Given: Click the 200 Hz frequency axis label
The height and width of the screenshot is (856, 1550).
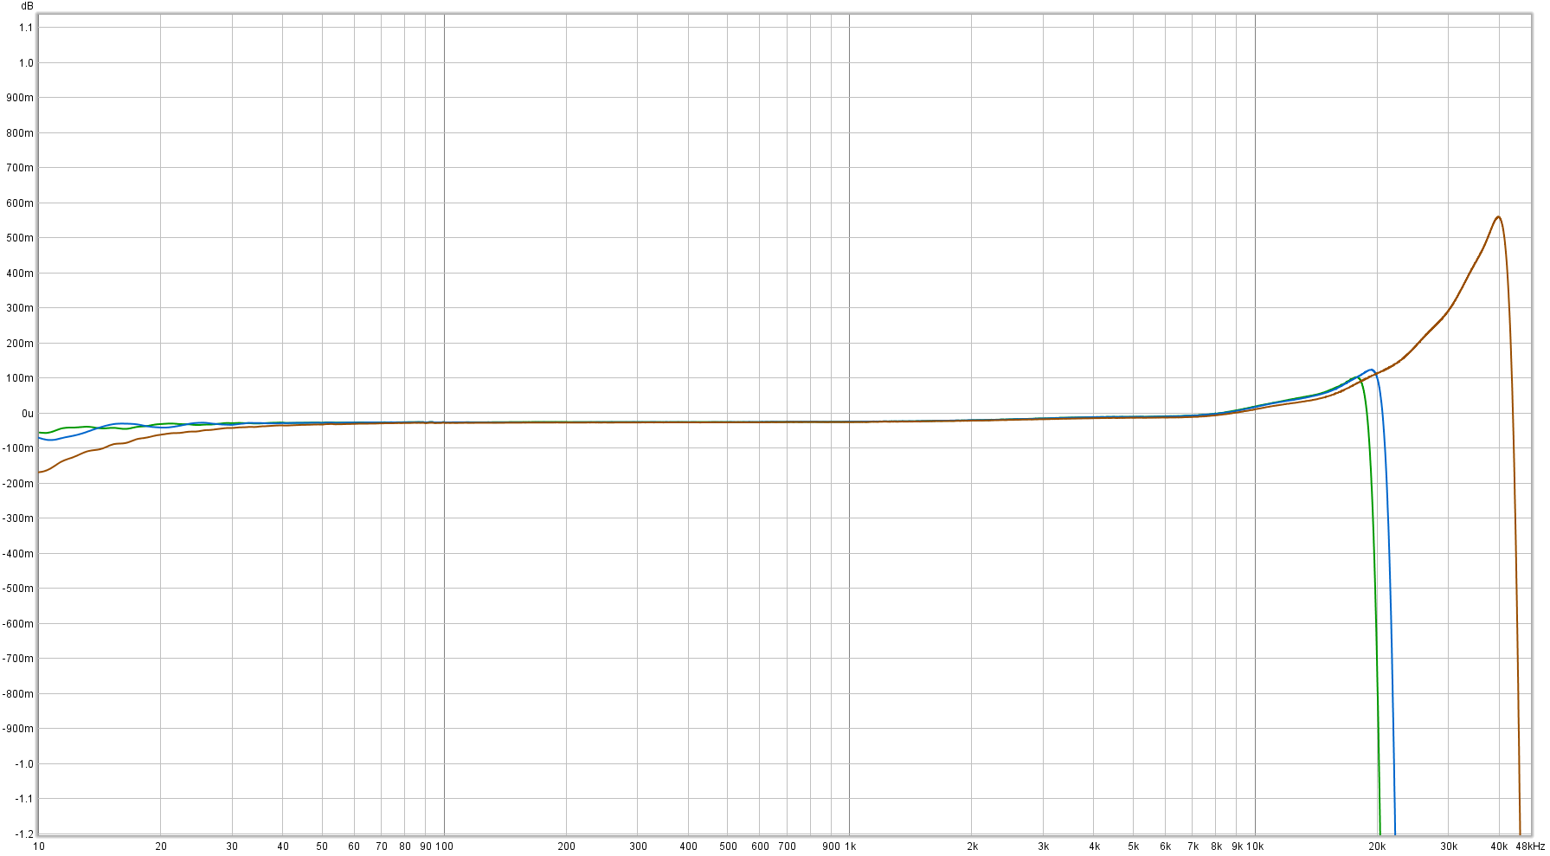Looking at the screenshot, I should 566,846.
